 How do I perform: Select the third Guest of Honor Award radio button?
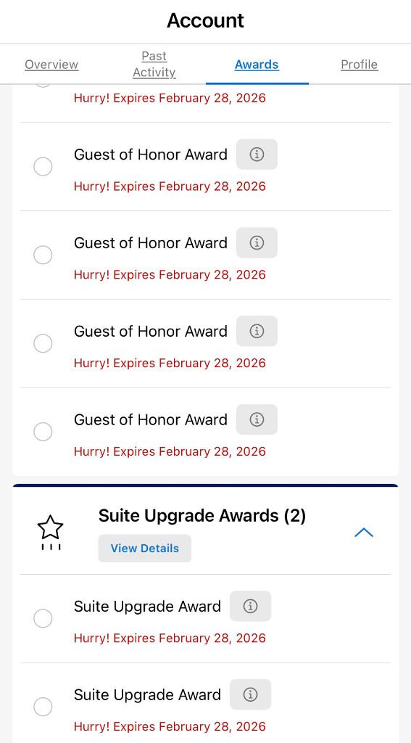pyautogui.click(x=43, y=343)
